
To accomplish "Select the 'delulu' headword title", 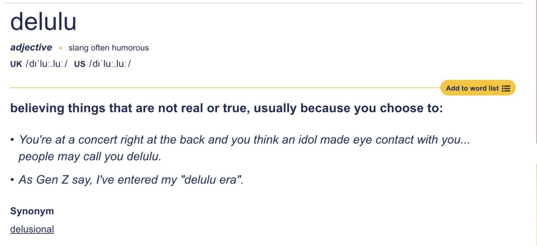I will click(x=43, y=21).
